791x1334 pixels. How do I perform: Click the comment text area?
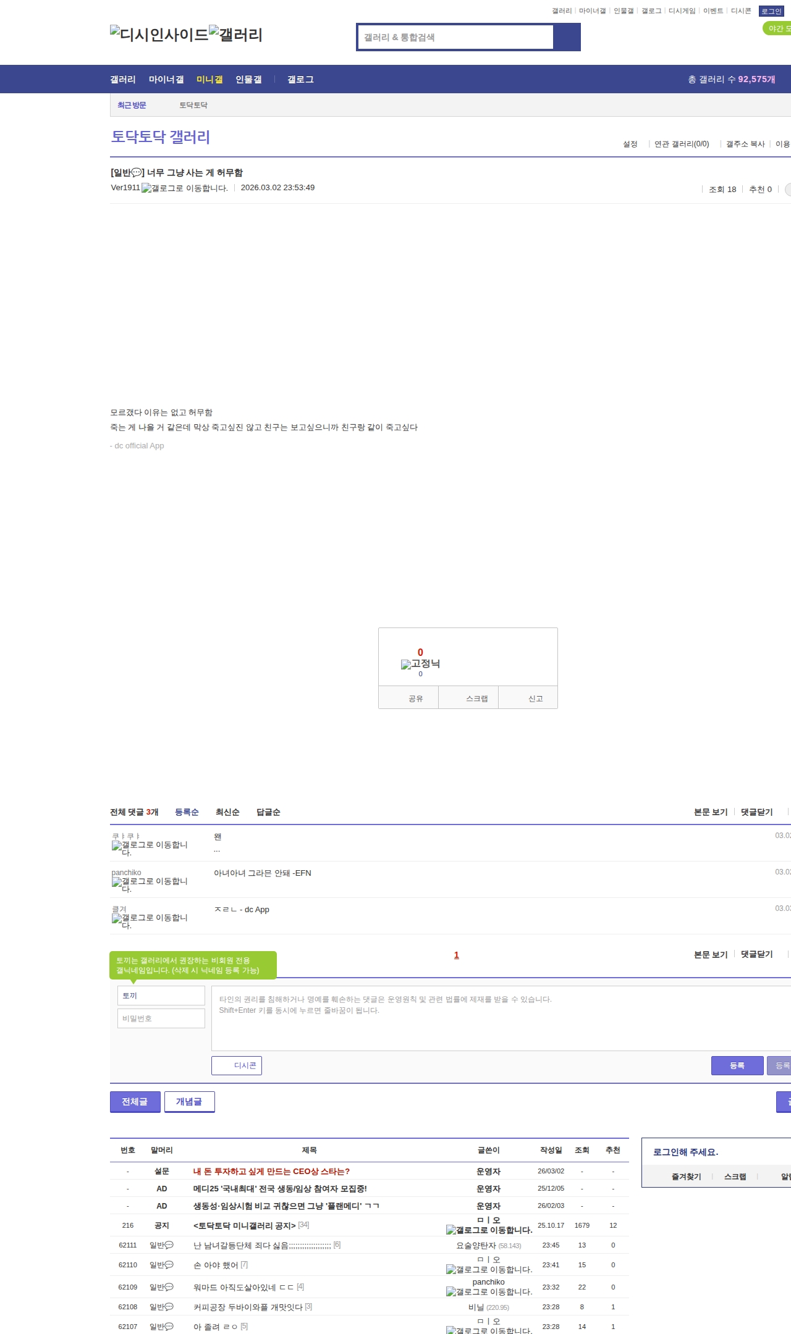click(501, 1018)
